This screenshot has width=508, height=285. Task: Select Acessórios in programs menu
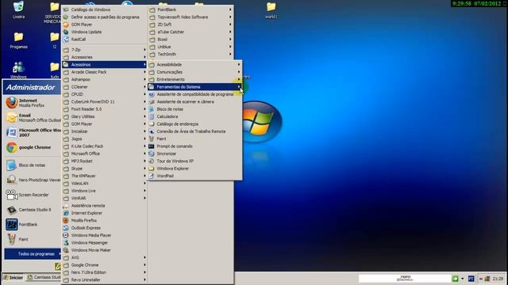(104, 65)
